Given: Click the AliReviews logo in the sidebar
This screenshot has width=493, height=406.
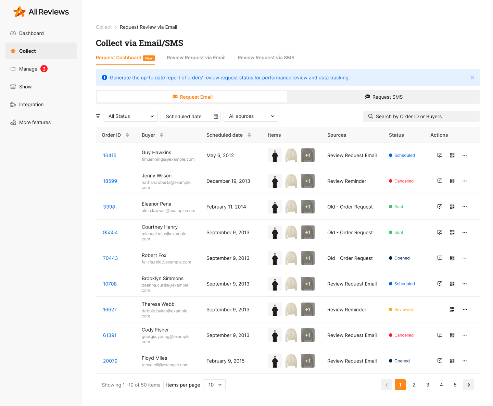Looking at the screenshot, I should point(41,11).
